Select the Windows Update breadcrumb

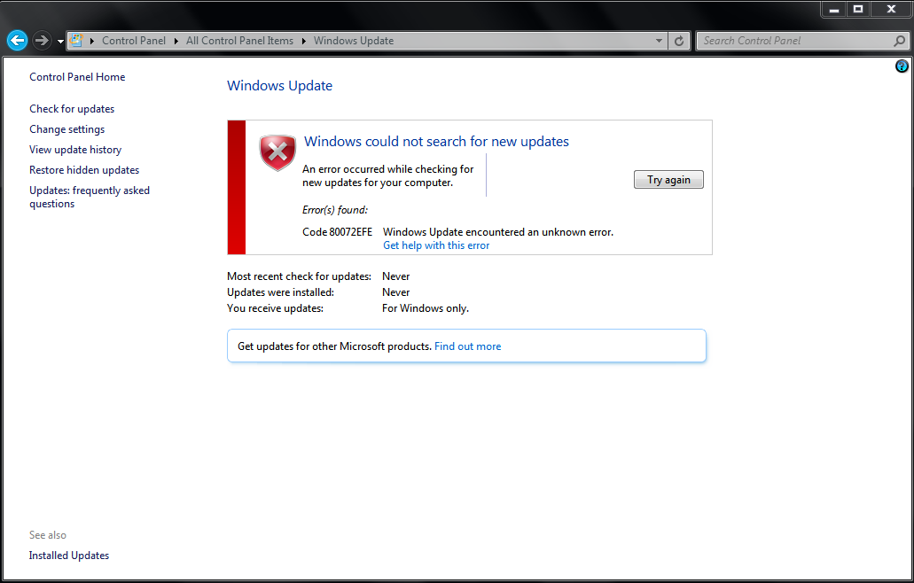click(x=354, y=41)
